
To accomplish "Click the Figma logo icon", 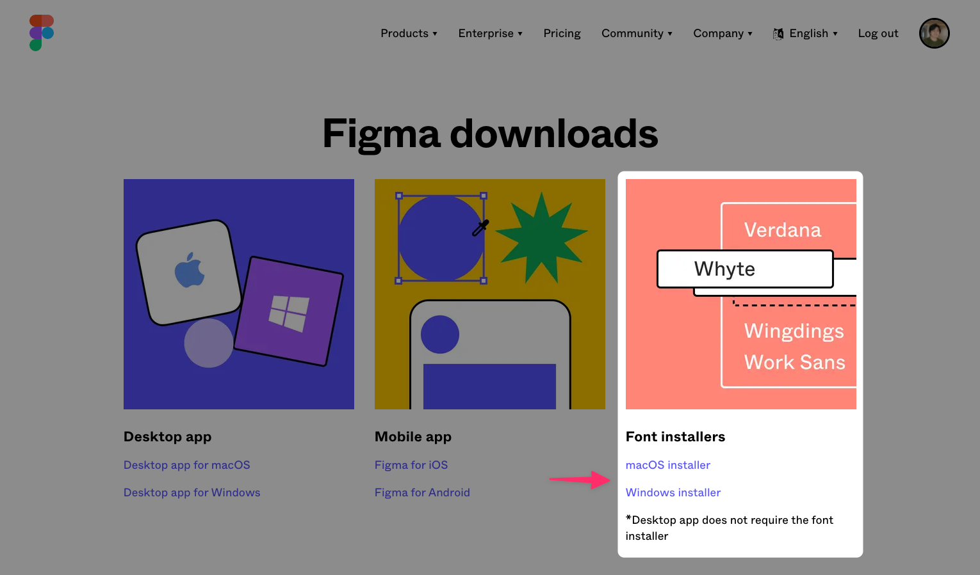I will [x=42, y=33].
